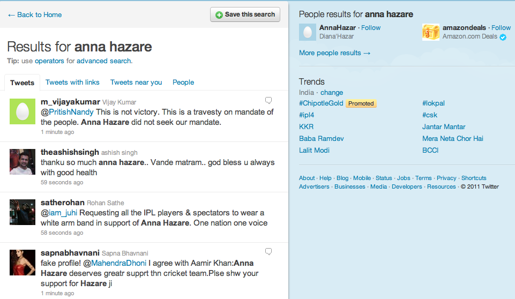The height and width of the screenshot is (299, 515).
Task: Save this search
Action: pos(245,14)
